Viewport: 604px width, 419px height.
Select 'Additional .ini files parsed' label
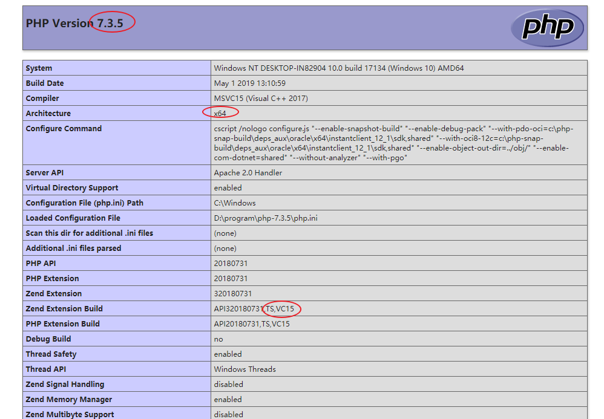pos(73,248)
